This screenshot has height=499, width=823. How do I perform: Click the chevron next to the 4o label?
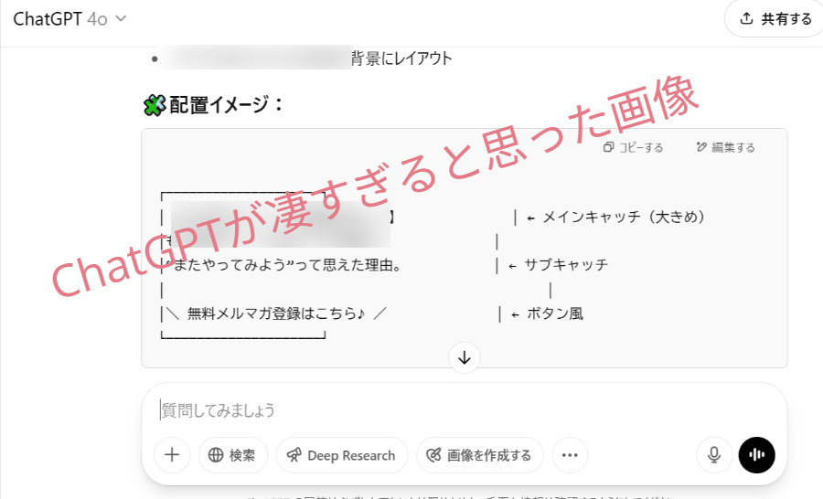tap(122, 19)
